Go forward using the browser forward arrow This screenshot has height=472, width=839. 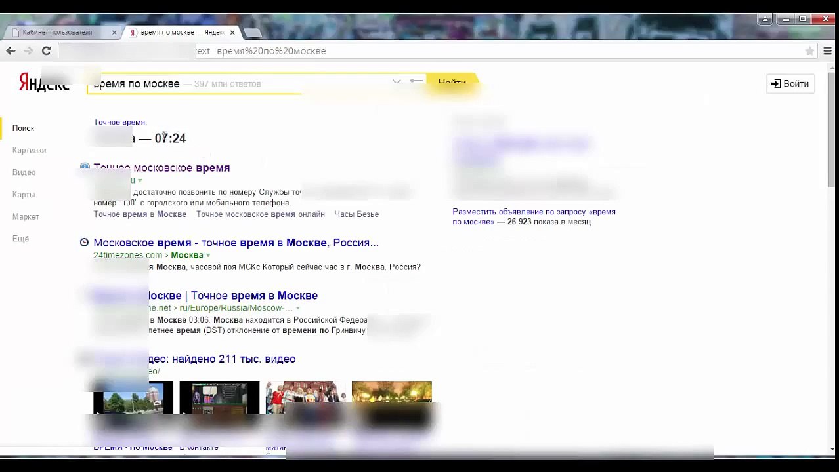tap(28, 50)
